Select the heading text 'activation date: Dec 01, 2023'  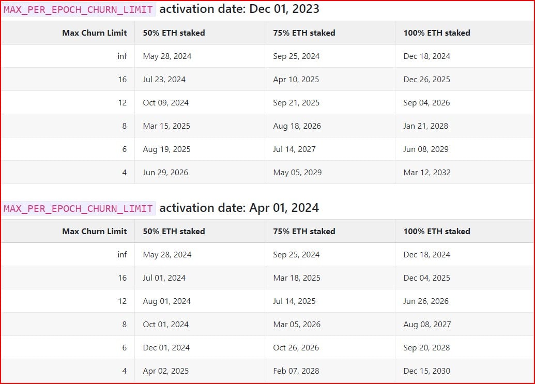[x=239, y=9]
